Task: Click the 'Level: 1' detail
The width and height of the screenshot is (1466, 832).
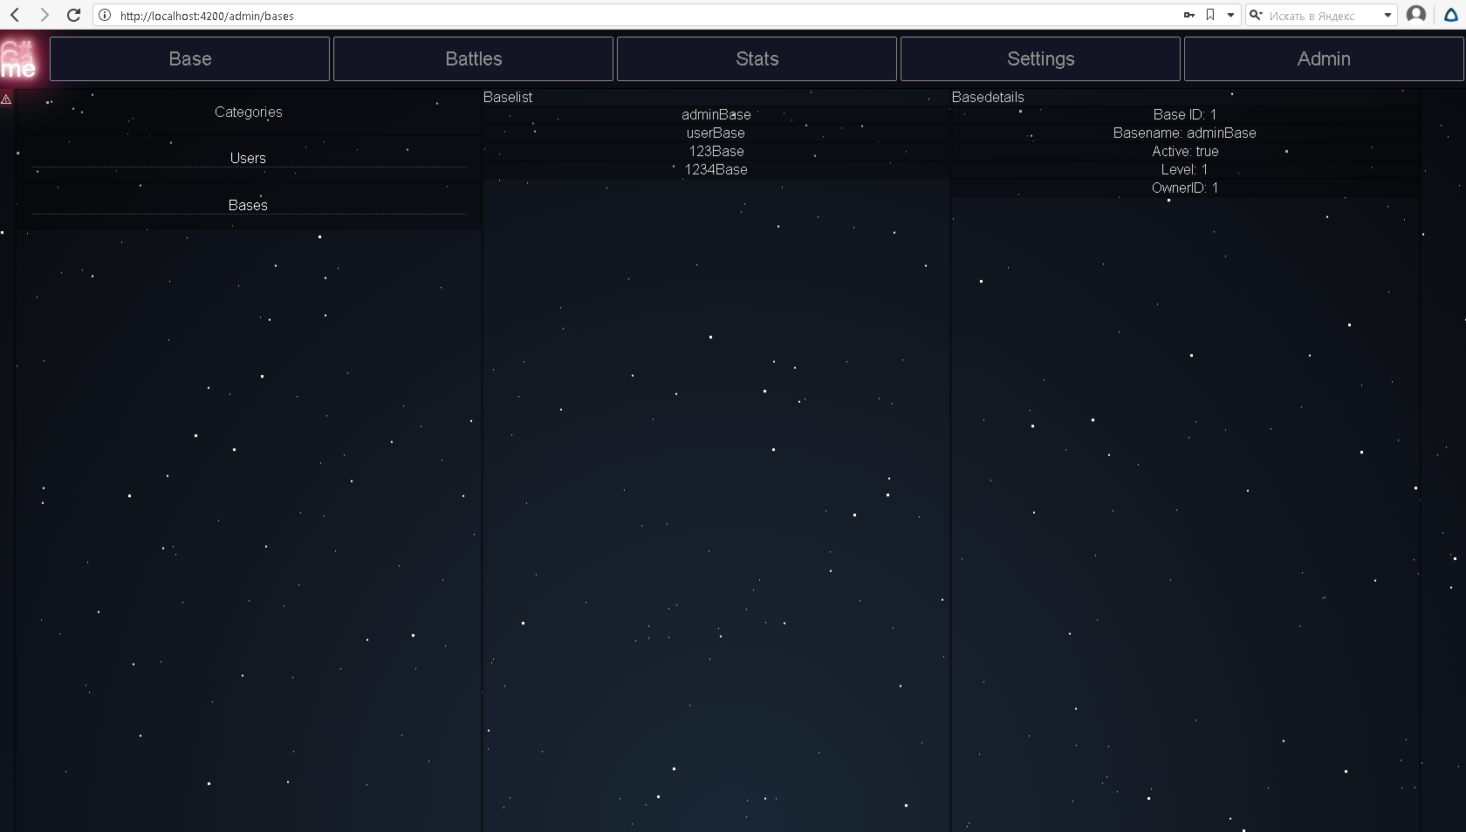Action: tap(1184, 169)
